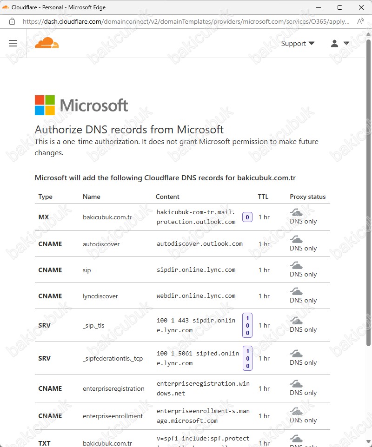Select webdir.online.lync.com content

196,296
